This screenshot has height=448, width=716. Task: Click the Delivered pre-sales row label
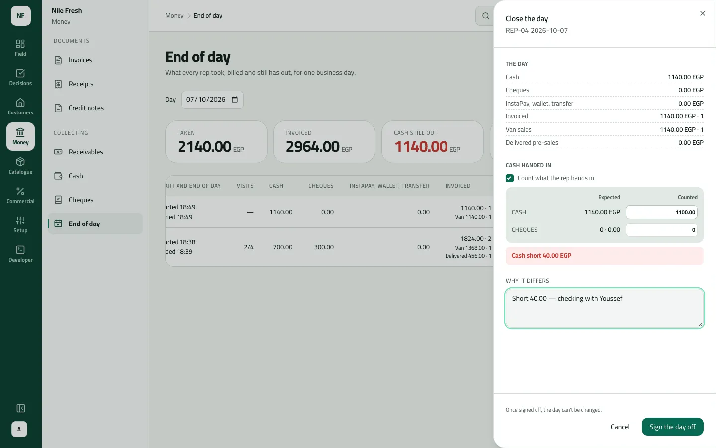pyautogui.click(x=532, y=143)
